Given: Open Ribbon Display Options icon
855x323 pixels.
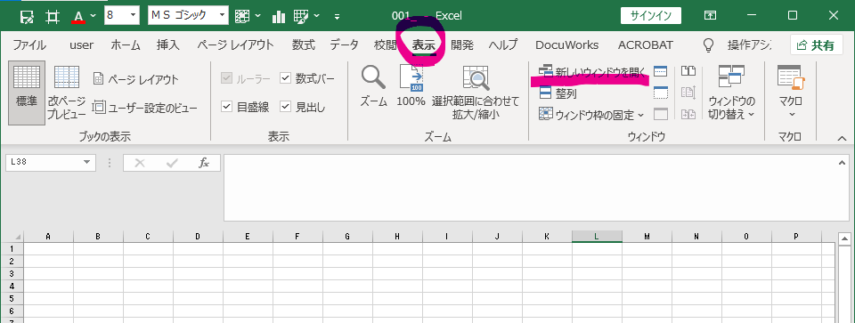Looking at the screenshot, I should click(710, 16).
